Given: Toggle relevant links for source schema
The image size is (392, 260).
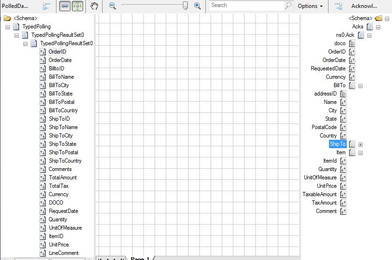Looking at the screenshot, I should (x=46, y=6).
